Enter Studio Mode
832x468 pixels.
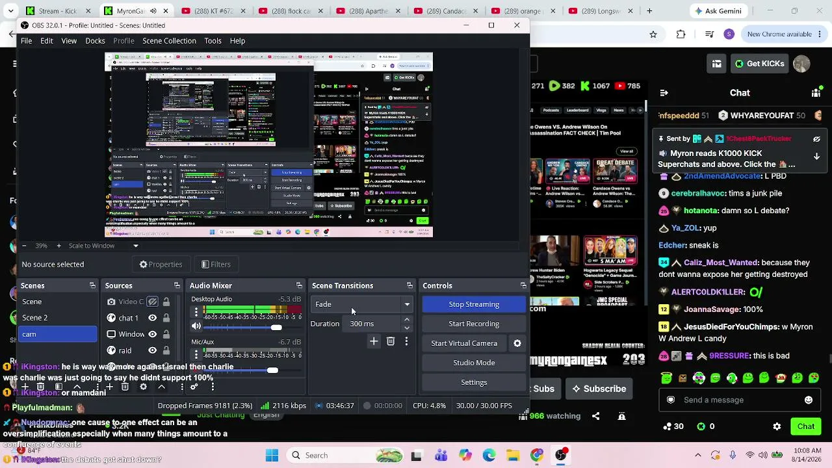point(474,363)
